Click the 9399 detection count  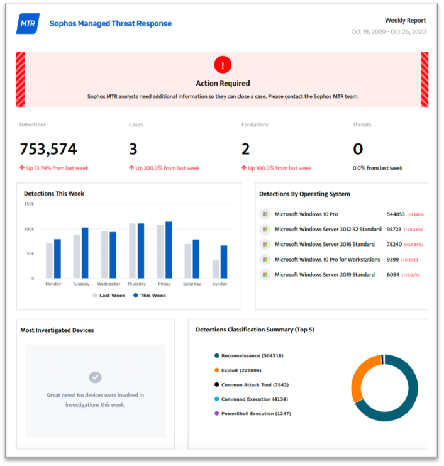tap(392, 260)
